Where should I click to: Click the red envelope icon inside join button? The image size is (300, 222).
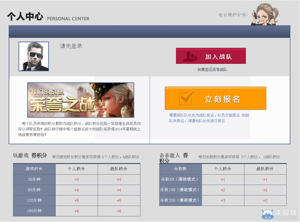[x=190, y=56]
